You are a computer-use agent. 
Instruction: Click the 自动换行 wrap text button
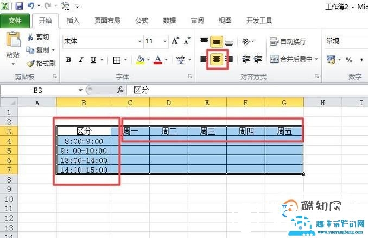[x=288, y=42]
